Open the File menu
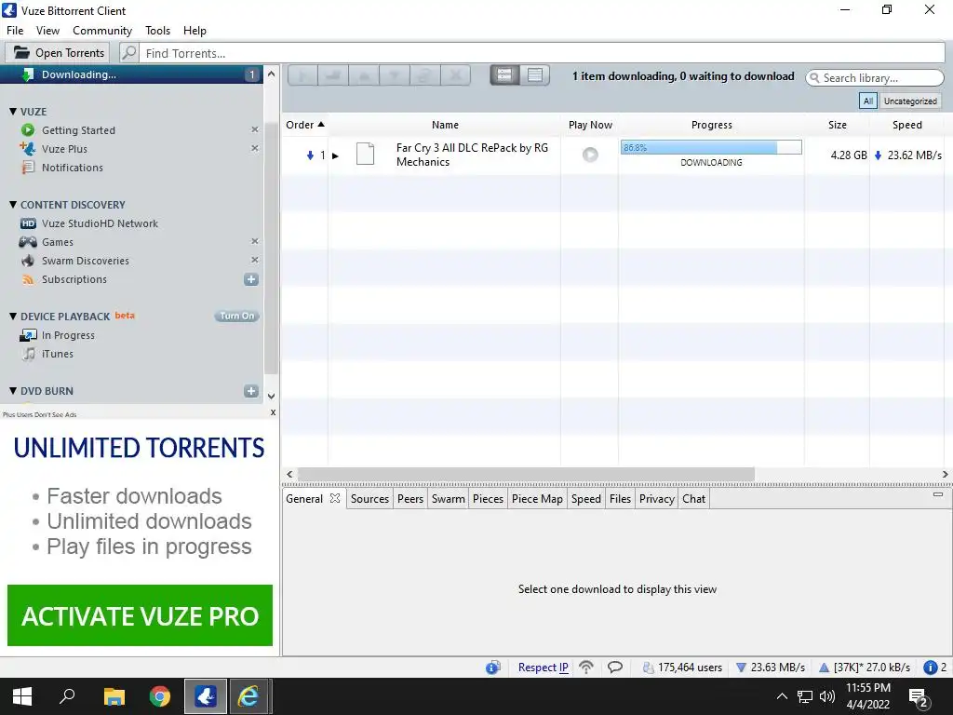This screenshot has height=715, width=953. pyautogui.click(x=15, y=31)
